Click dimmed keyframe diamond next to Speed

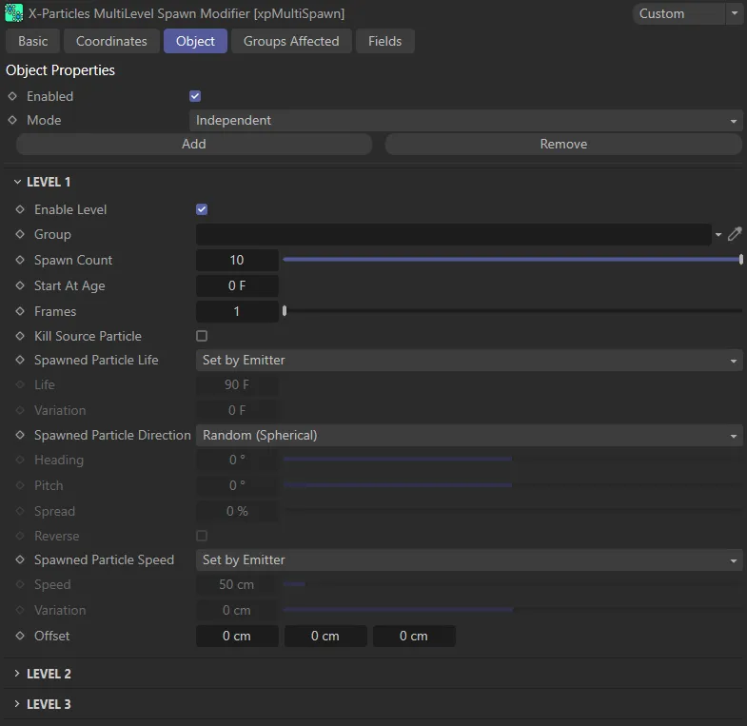pos(20,584)
